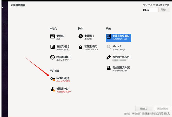Click the 退出(Q) quit button

tap(144, 108)
